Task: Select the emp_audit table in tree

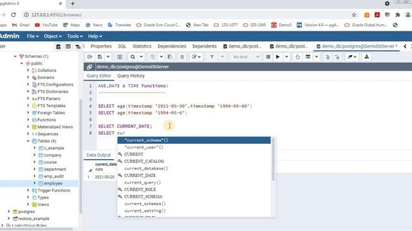Action: (53, 176)
